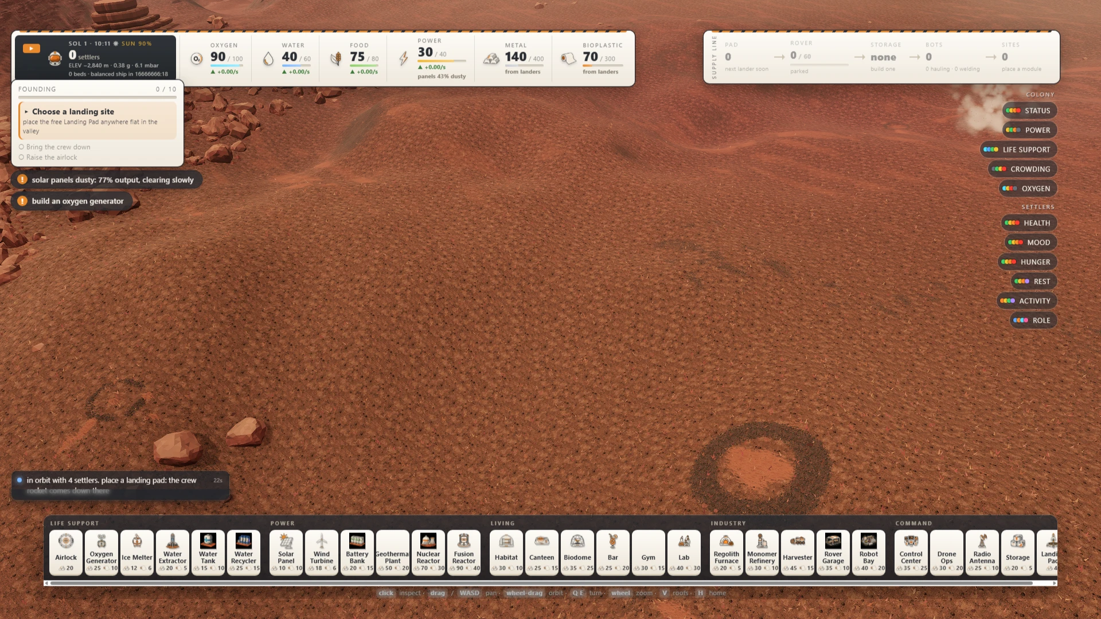Pick the Storage module
The height and width of the screenshot is (619, 1101).
coord(1018,552)
